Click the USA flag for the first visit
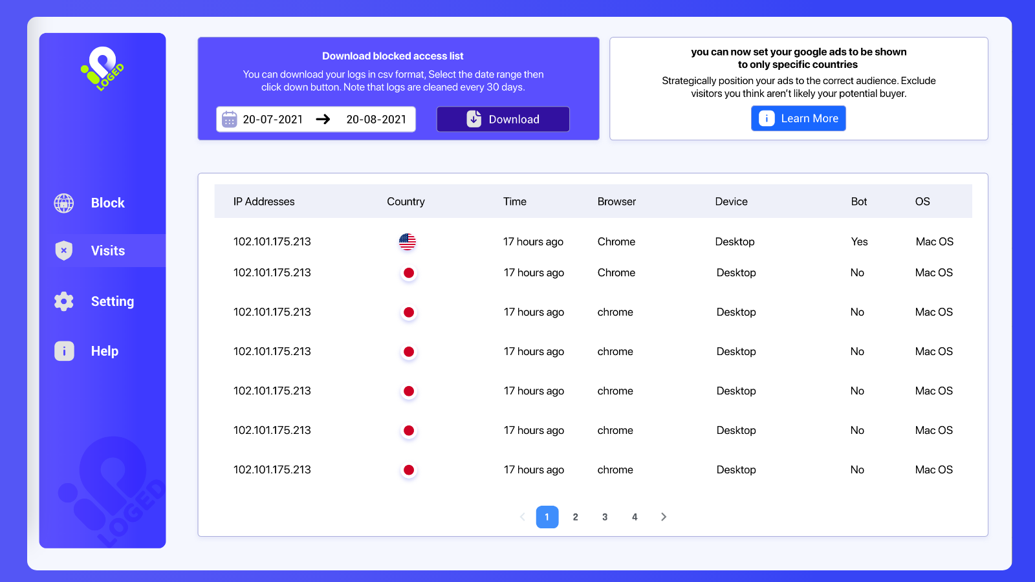The width and height of the screenshot is (1035, 582). [408, 241]
